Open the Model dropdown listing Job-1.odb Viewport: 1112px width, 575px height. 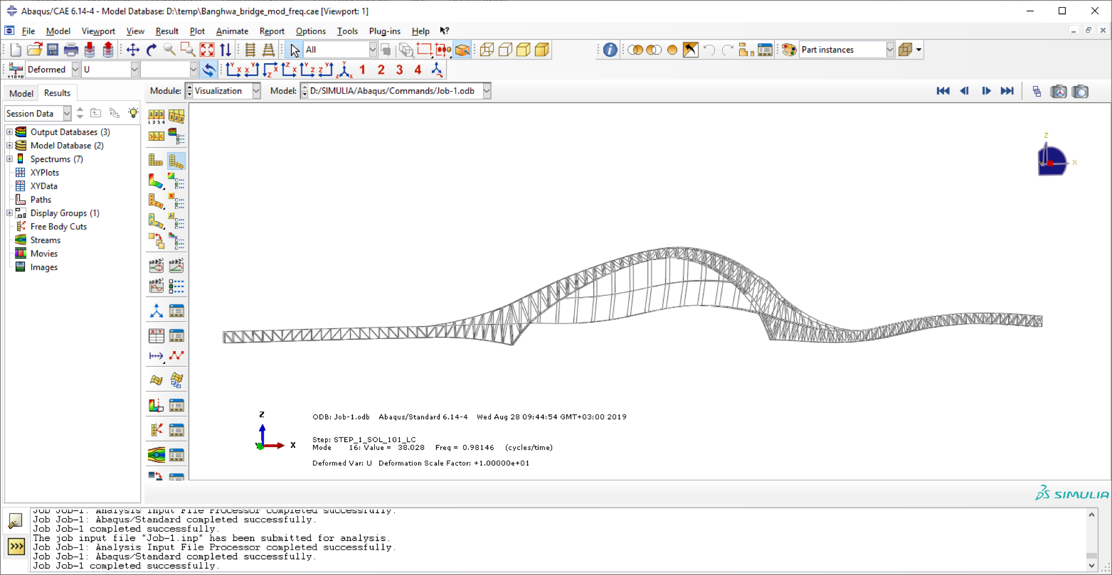(395, 91)
